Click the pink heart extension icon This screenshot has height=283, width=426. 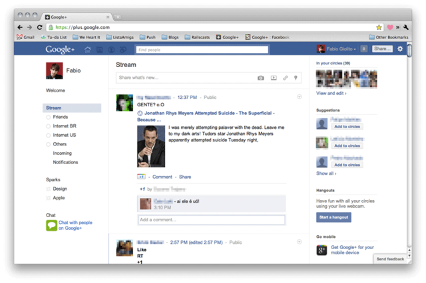(x=390, y=27)
